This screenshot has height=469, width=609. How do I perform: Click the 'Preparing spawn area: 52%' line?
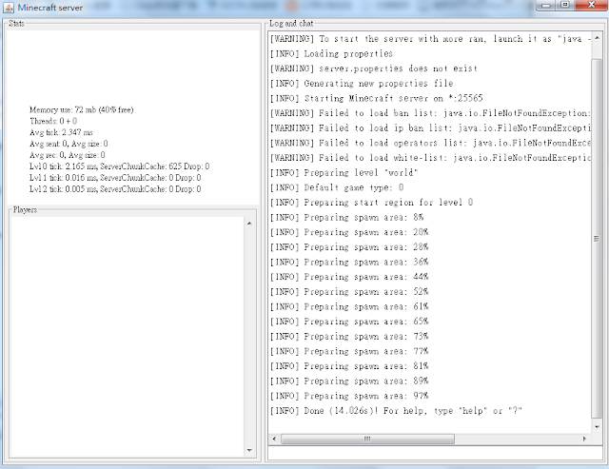click(x=349, y=291)
